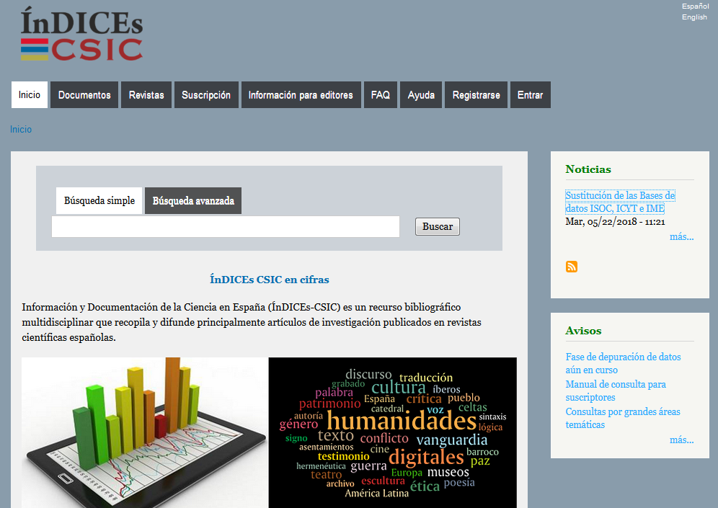Open the Suscripción page

coord(206,95)
